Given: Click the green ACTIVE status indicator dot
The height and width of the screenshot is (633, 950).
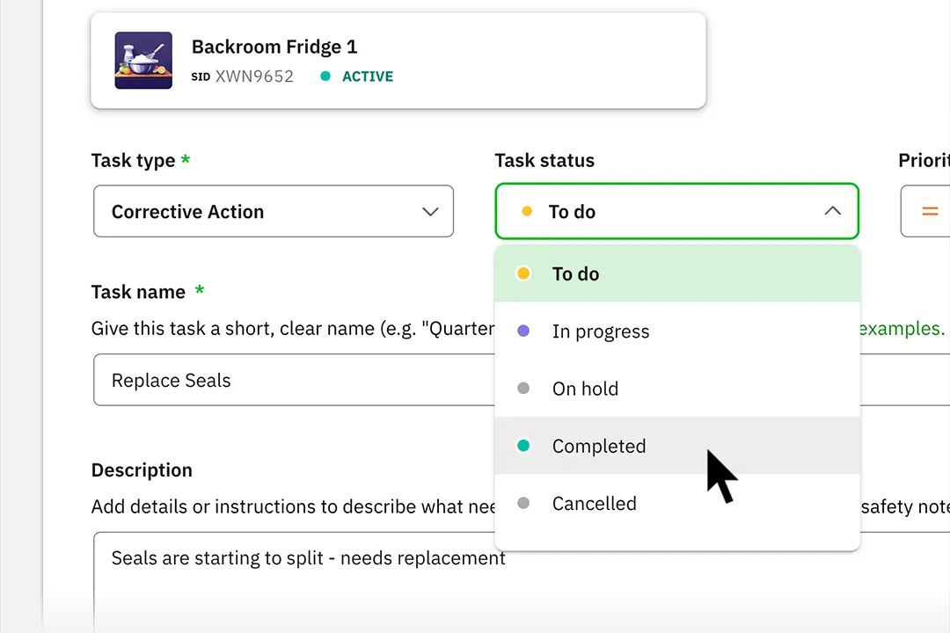Looking at the screenshot, I should click(325, 76).
